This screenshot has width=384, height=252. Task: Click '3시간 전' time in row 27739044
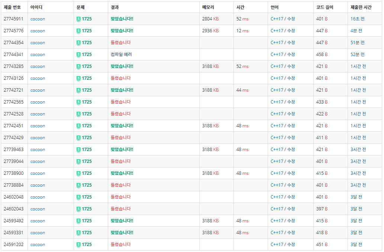click(x=358, y=161)
